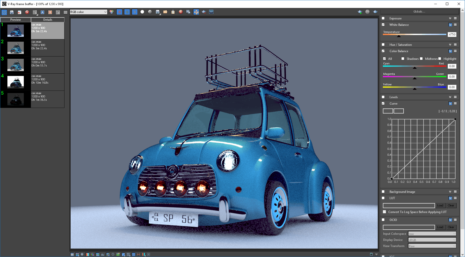Save the current render image
This screenshot has width=465, height=257.
click(x=158, y=12)
